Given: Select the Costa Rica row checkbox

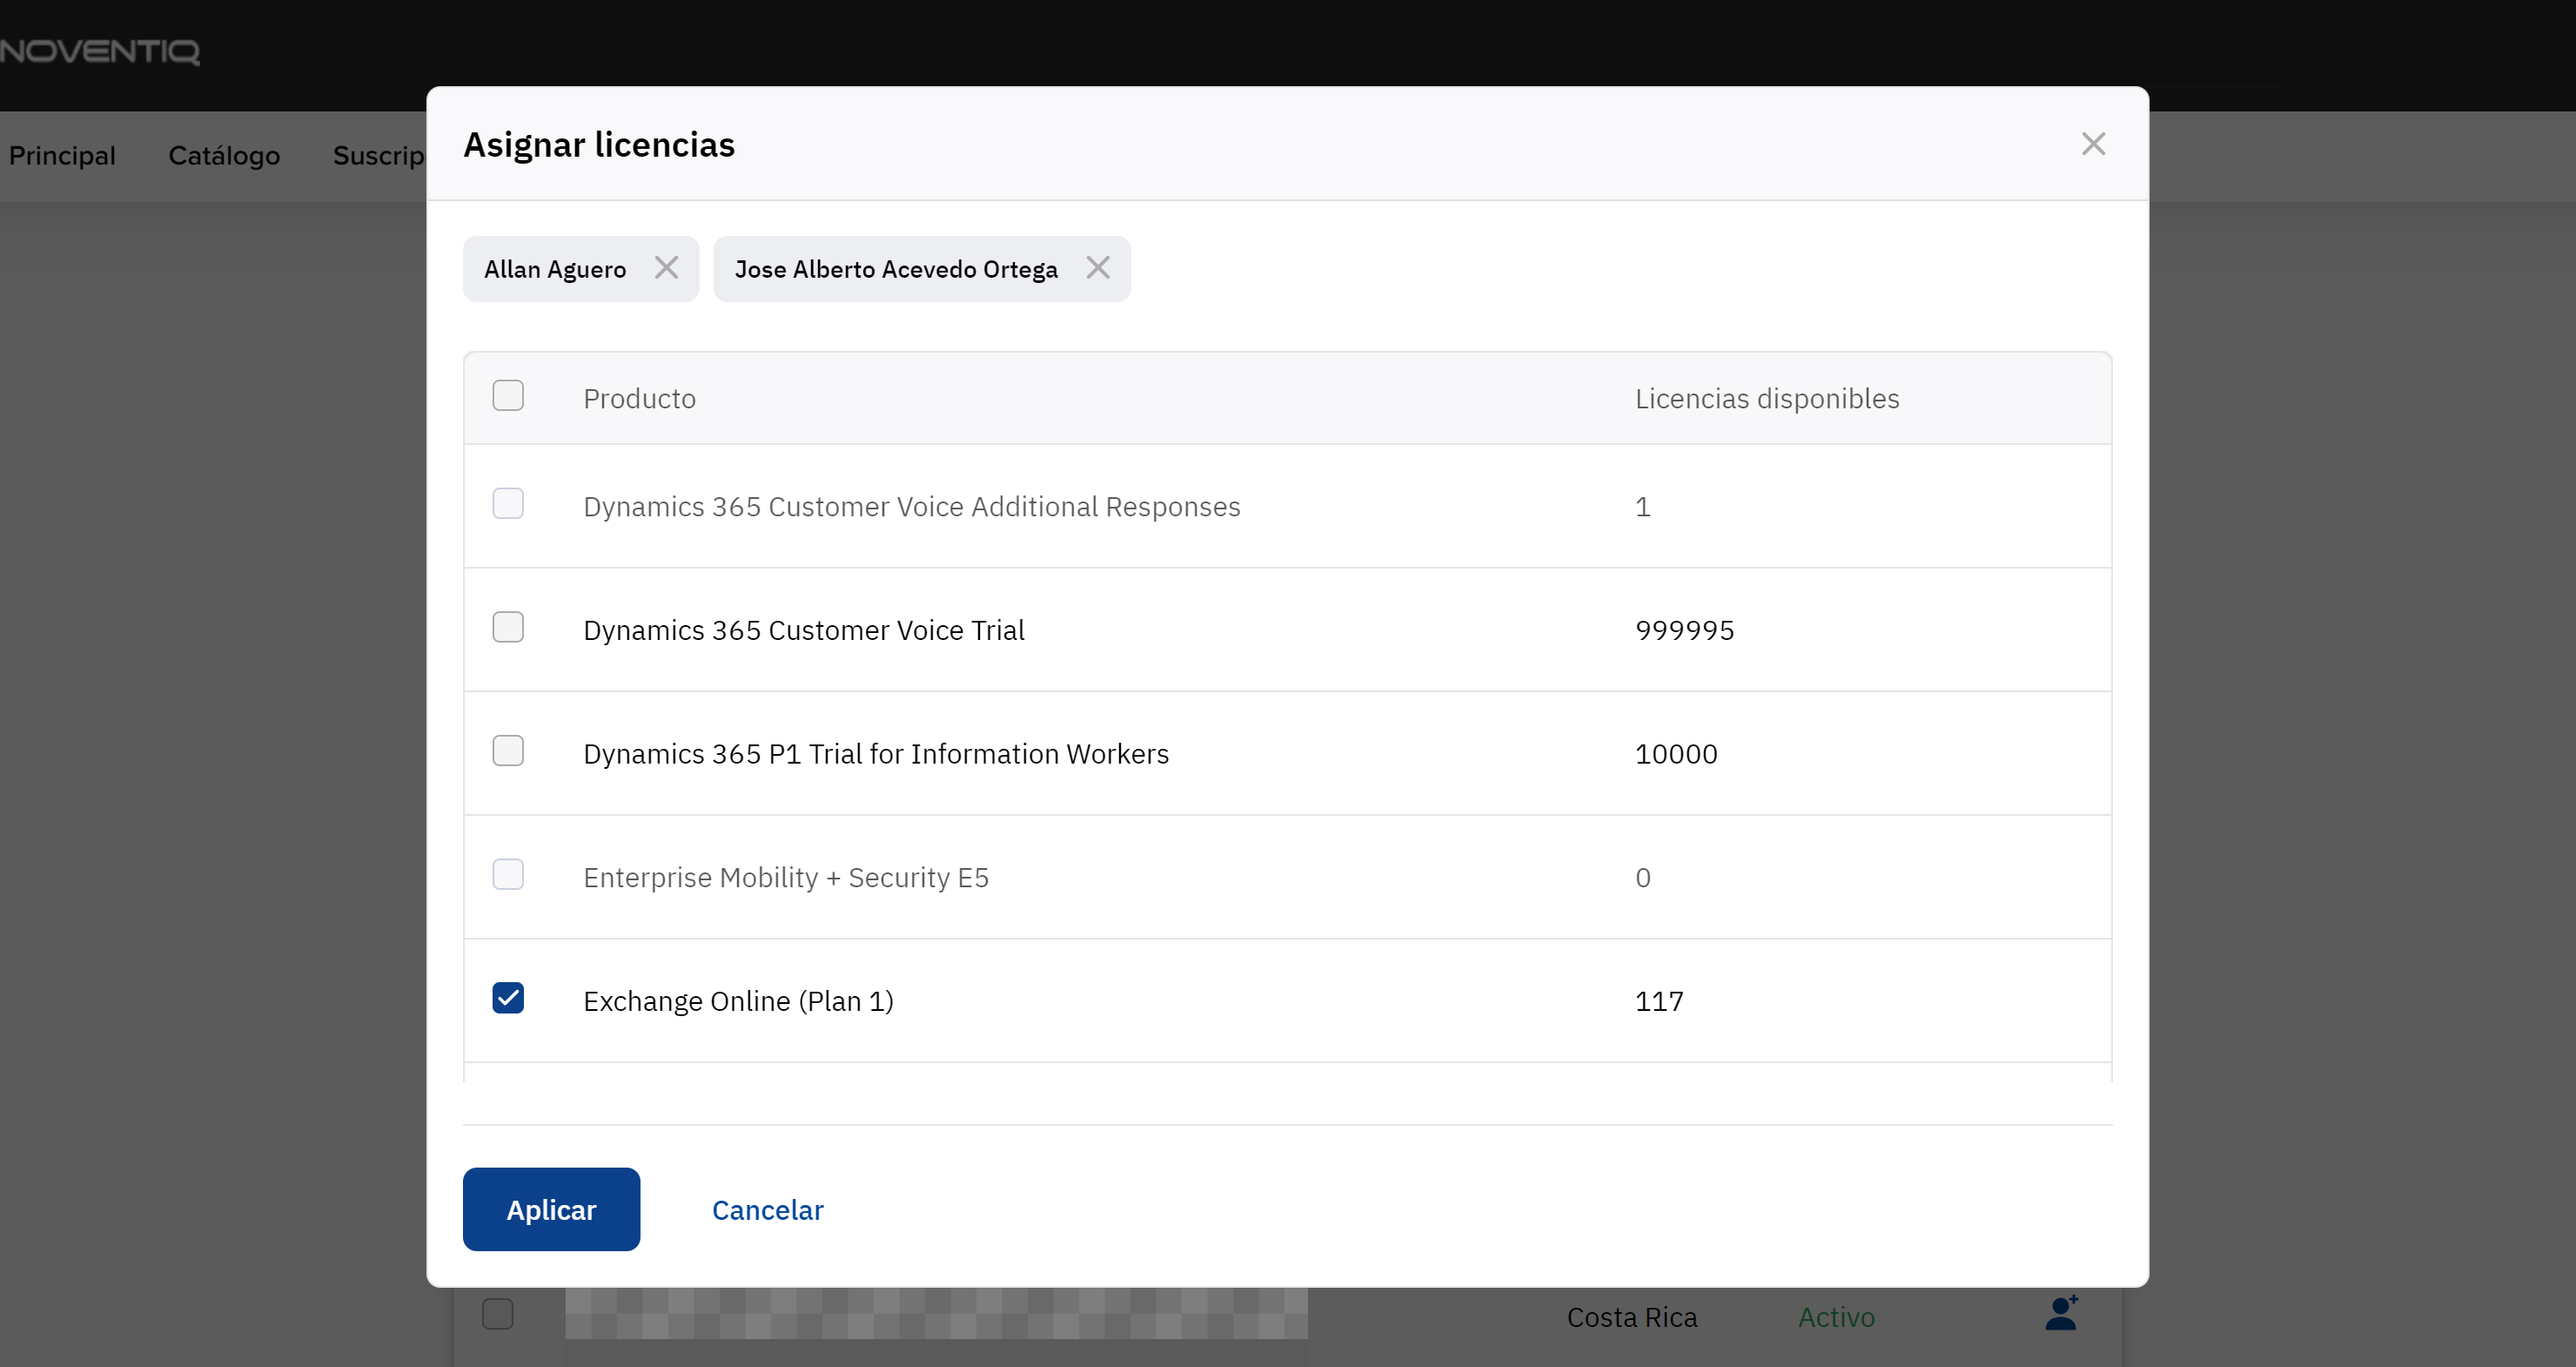Looking at the screenshot, I should pos(498,1314).
